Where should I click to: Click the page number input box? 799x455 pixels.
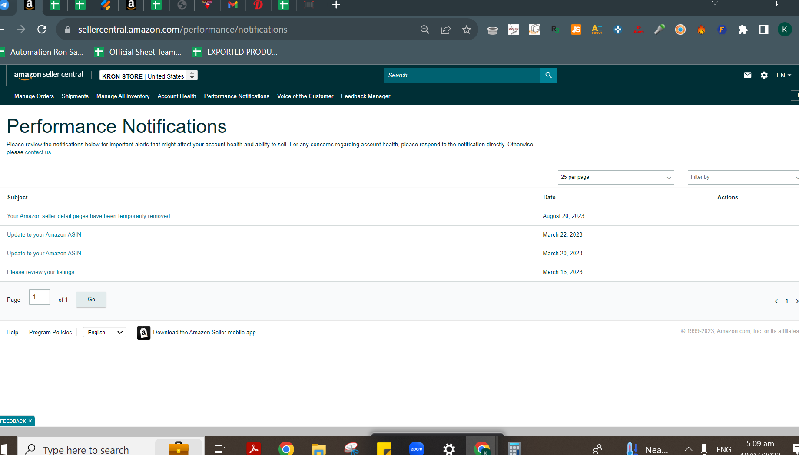pyautogui.click(x=40, y=297)
